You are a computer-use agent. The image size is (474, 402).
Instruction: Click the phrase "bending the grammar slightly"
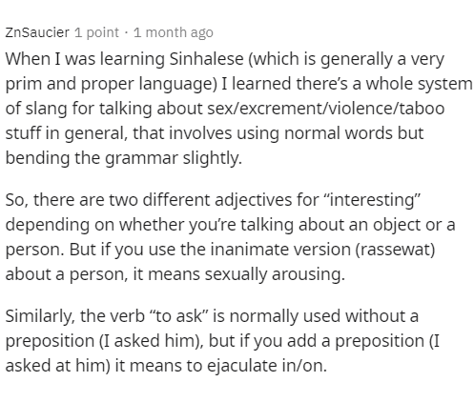coord(121,158)
